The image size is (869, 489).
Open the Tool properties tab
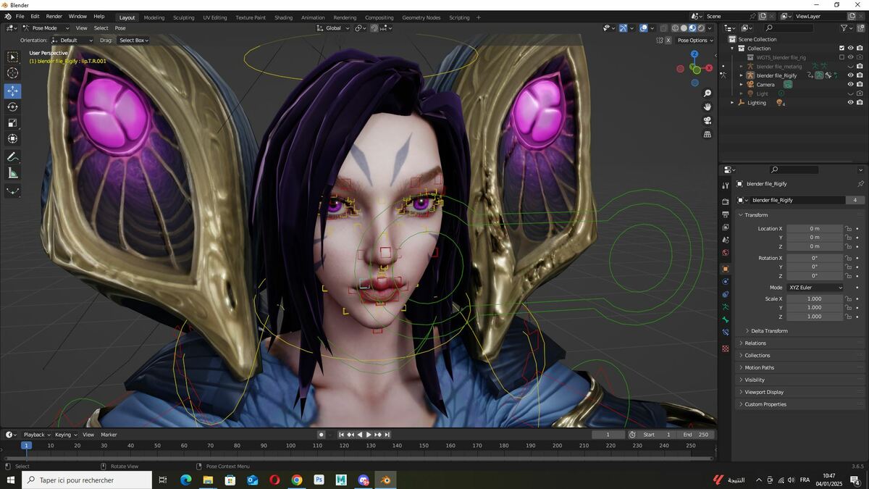click(726, 185)
